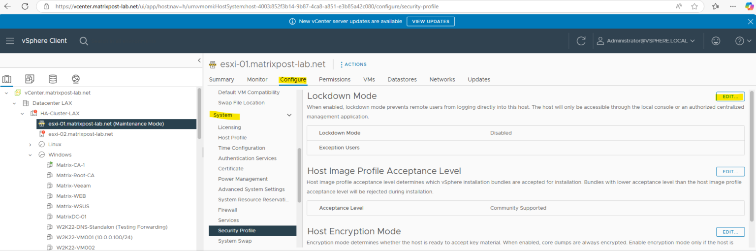
Task: Open Services settings
Action: pos(228,220)
